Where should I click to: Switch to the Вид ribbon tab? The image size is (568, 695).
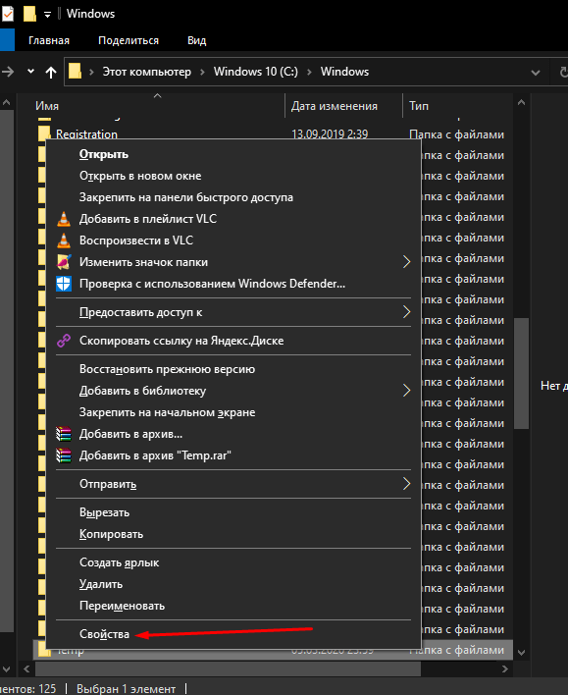[x=197, y=41]
